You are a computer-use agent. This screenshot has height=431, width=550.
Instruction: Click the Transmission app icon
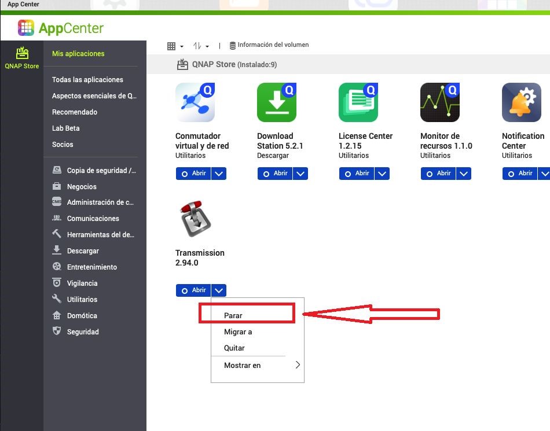click(x=195, y=219)
